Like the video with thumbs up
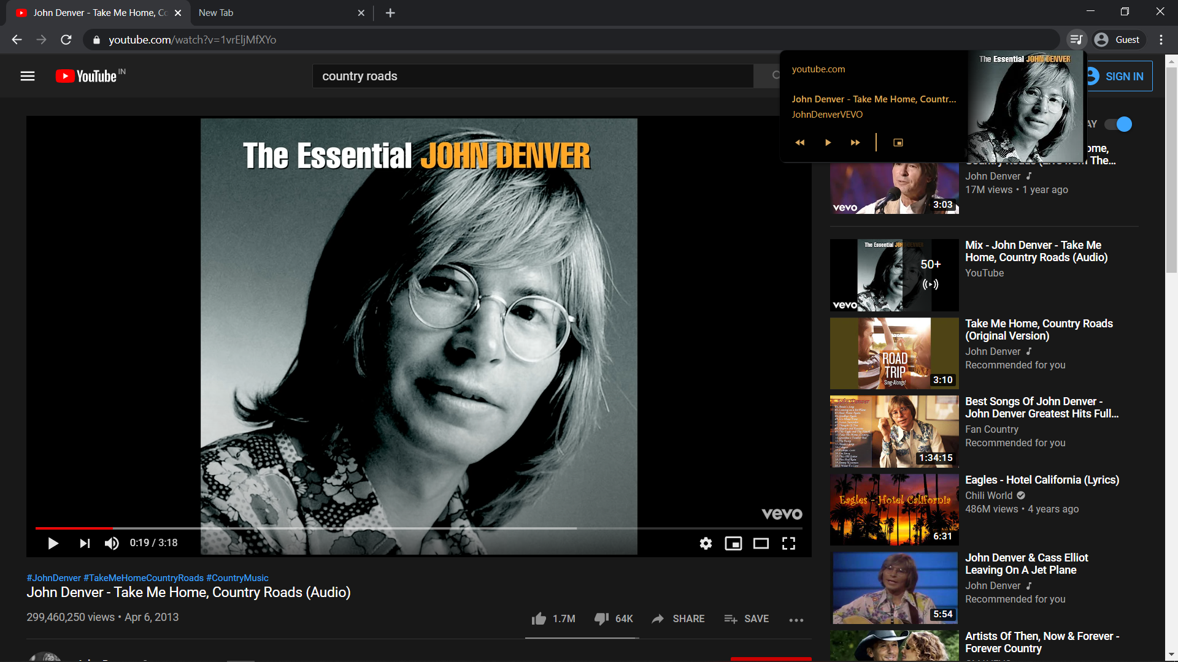The width and height of the screenshot is (1178, 662). [553, 618]
